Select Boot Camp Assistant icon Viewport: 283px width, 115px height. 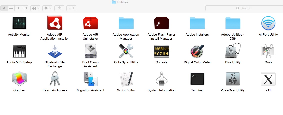(90, 51)
